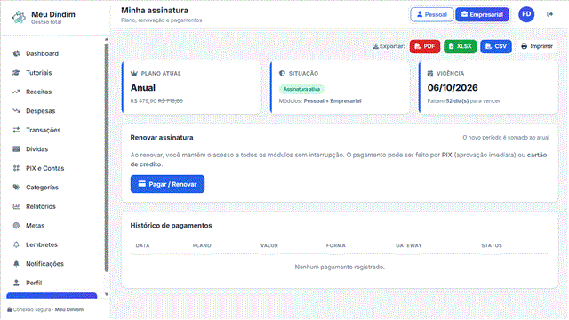Click the sidebar scroll down arrow
Screen dimensions: 569x320
[107, 294]
